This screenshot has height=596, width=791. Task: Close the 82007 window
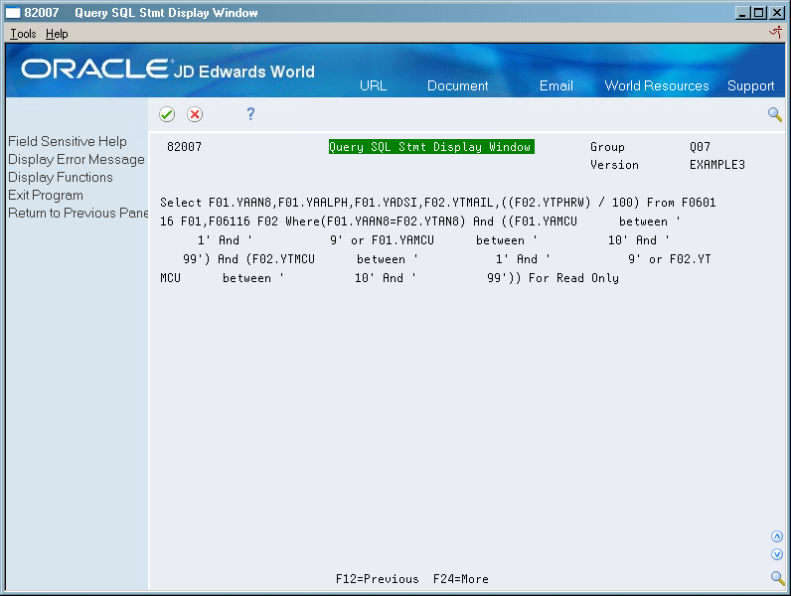click(777, 13)
